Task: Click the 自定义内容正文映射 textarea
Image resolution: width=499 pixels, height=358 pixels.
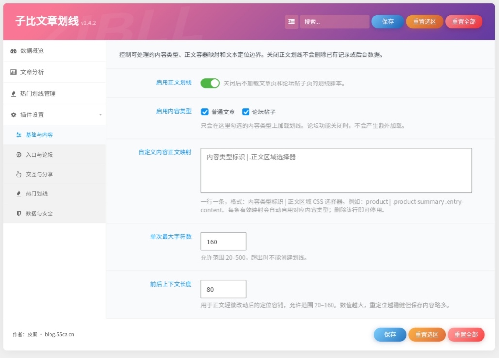Action: pos(336,170)
